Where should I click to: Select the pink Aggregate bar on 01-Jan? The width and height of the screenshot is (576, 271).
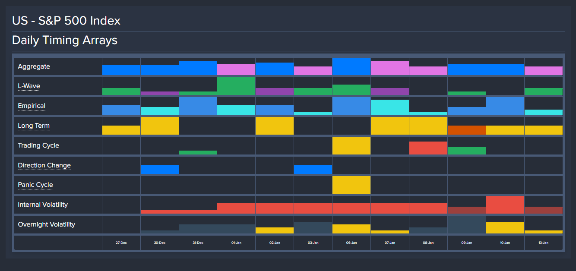236,69
